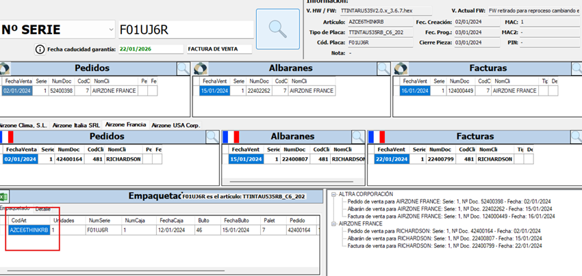Collapse the AIRZONE FRANCE tree node

(x=333, y=223)
